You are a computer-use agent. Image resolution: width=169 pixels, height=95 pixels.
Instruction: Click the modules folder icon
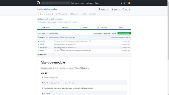pos(38,41)
